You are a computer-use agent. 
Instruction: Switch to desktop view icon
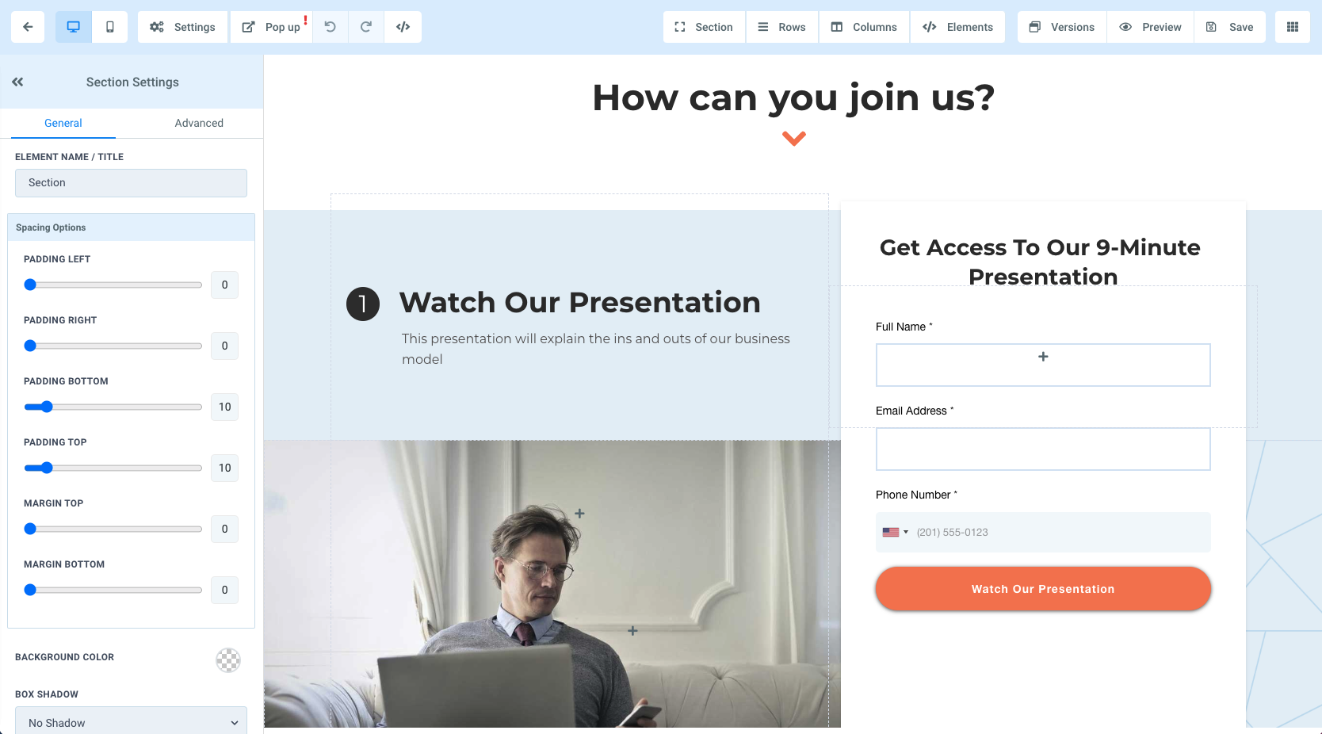coord(74,27)
